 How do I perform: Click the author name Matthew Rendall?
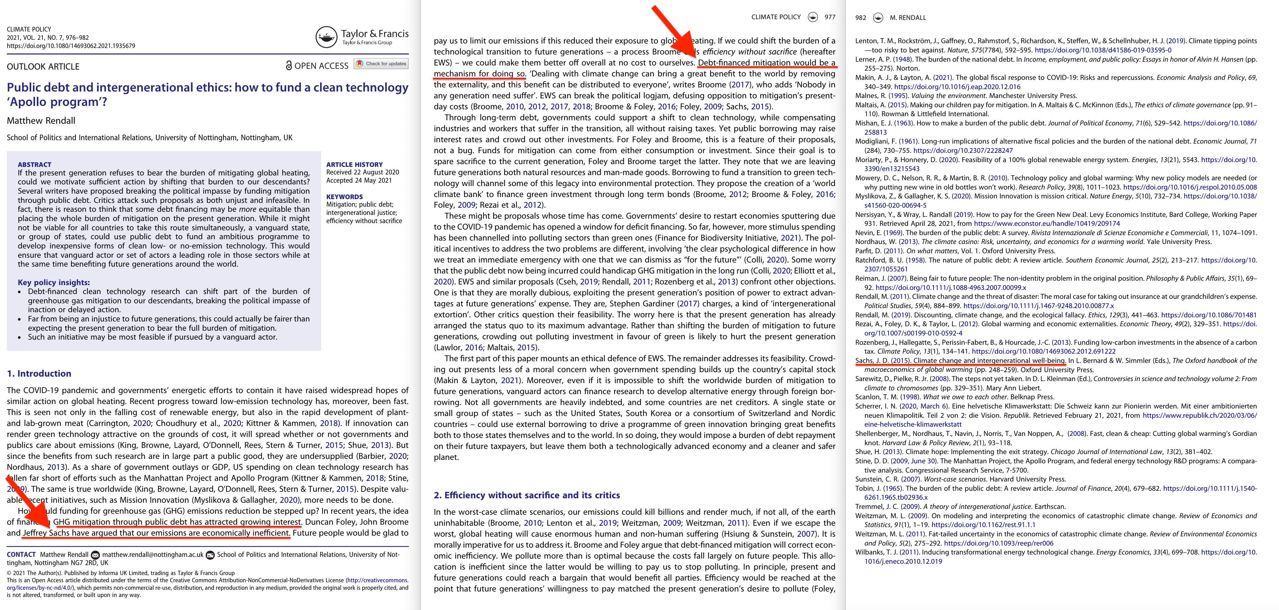tap(41, 121)
